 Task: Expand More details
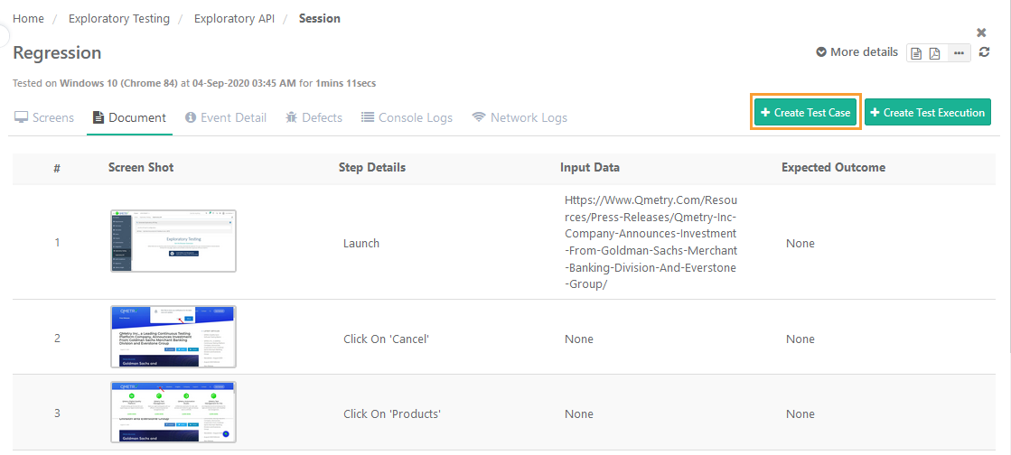pyautogui.click(x=857, y=52)
